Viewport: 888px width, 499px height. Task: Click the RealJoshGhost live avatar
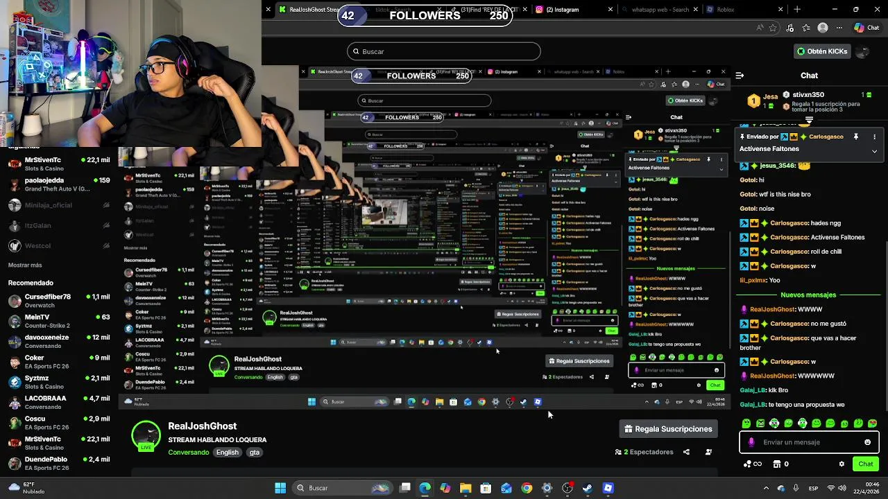pos(146,436)
